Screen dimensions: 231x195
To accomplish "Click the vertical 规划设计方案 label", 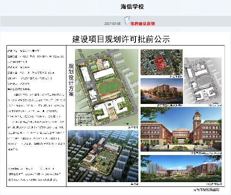I will click(x=71, y=80).
